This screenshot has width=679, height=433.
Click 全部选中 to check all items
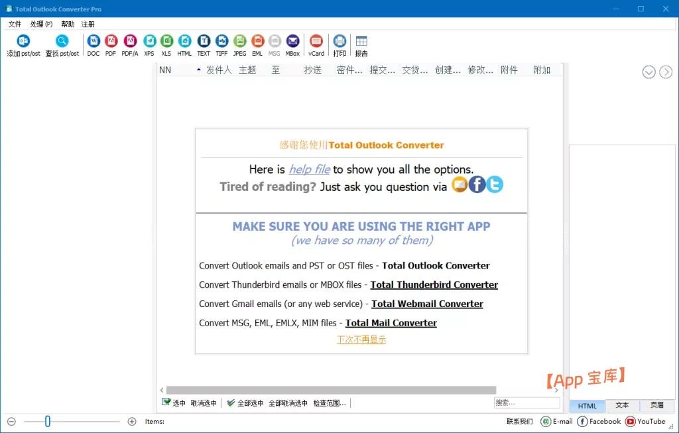[245, 402]
